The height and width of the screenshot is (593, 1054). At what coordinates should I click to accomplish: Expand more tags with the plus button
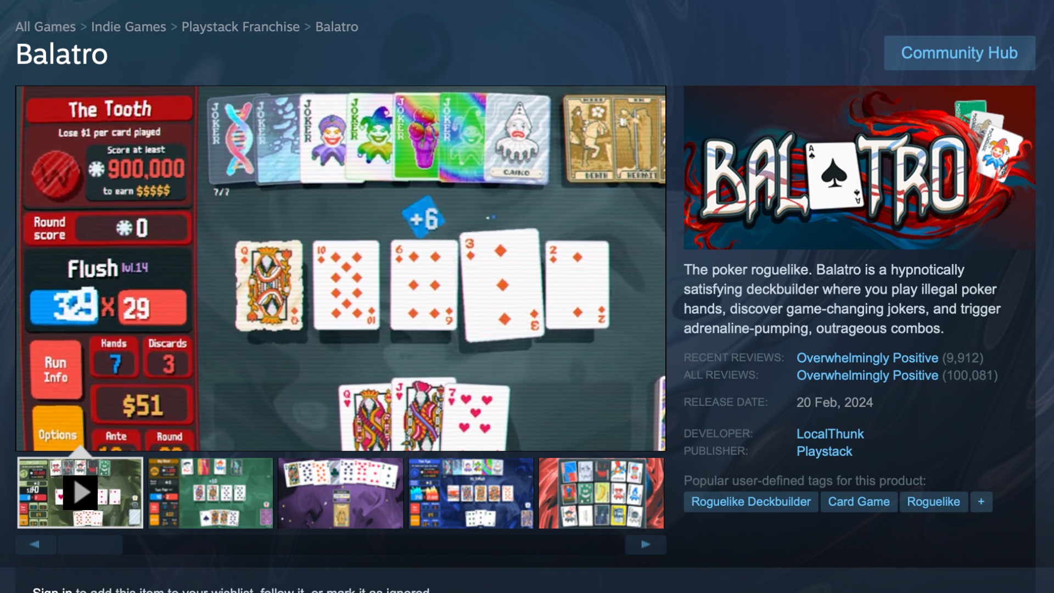[x=981, y=501]
